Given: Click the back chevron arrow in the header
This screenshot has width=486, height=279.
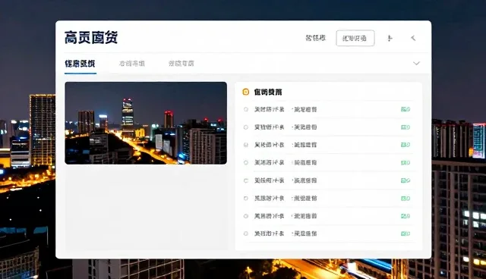Looking at the screenshot, I should [x=413, y=38].
